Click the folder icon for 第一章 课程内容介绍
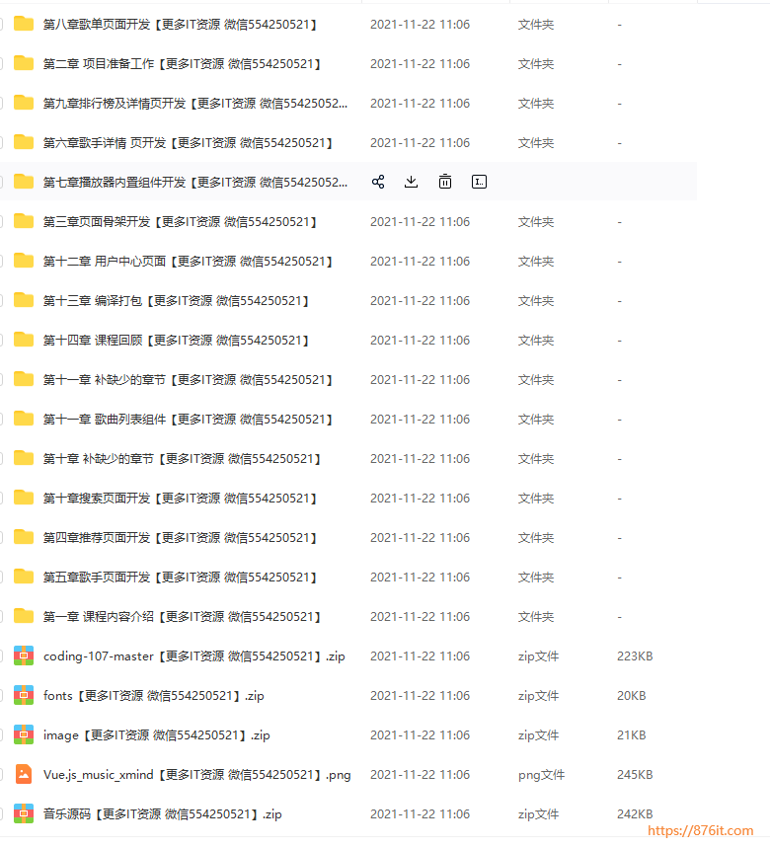Viewport: 770px width, 848px height. tap(24, 616)
